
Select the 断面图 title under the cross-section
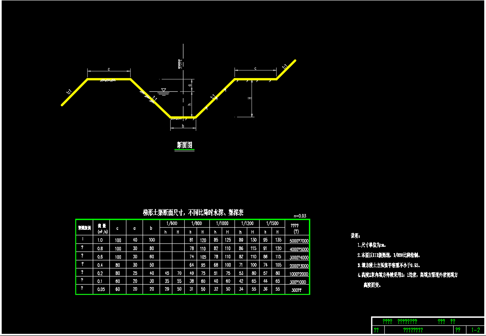coord(185,145)
